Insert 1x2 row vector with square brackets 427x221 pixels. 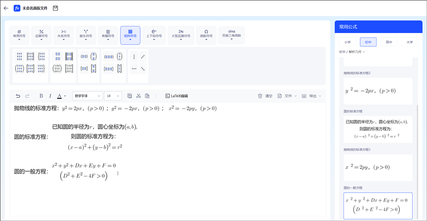click(x=84, y=69)
